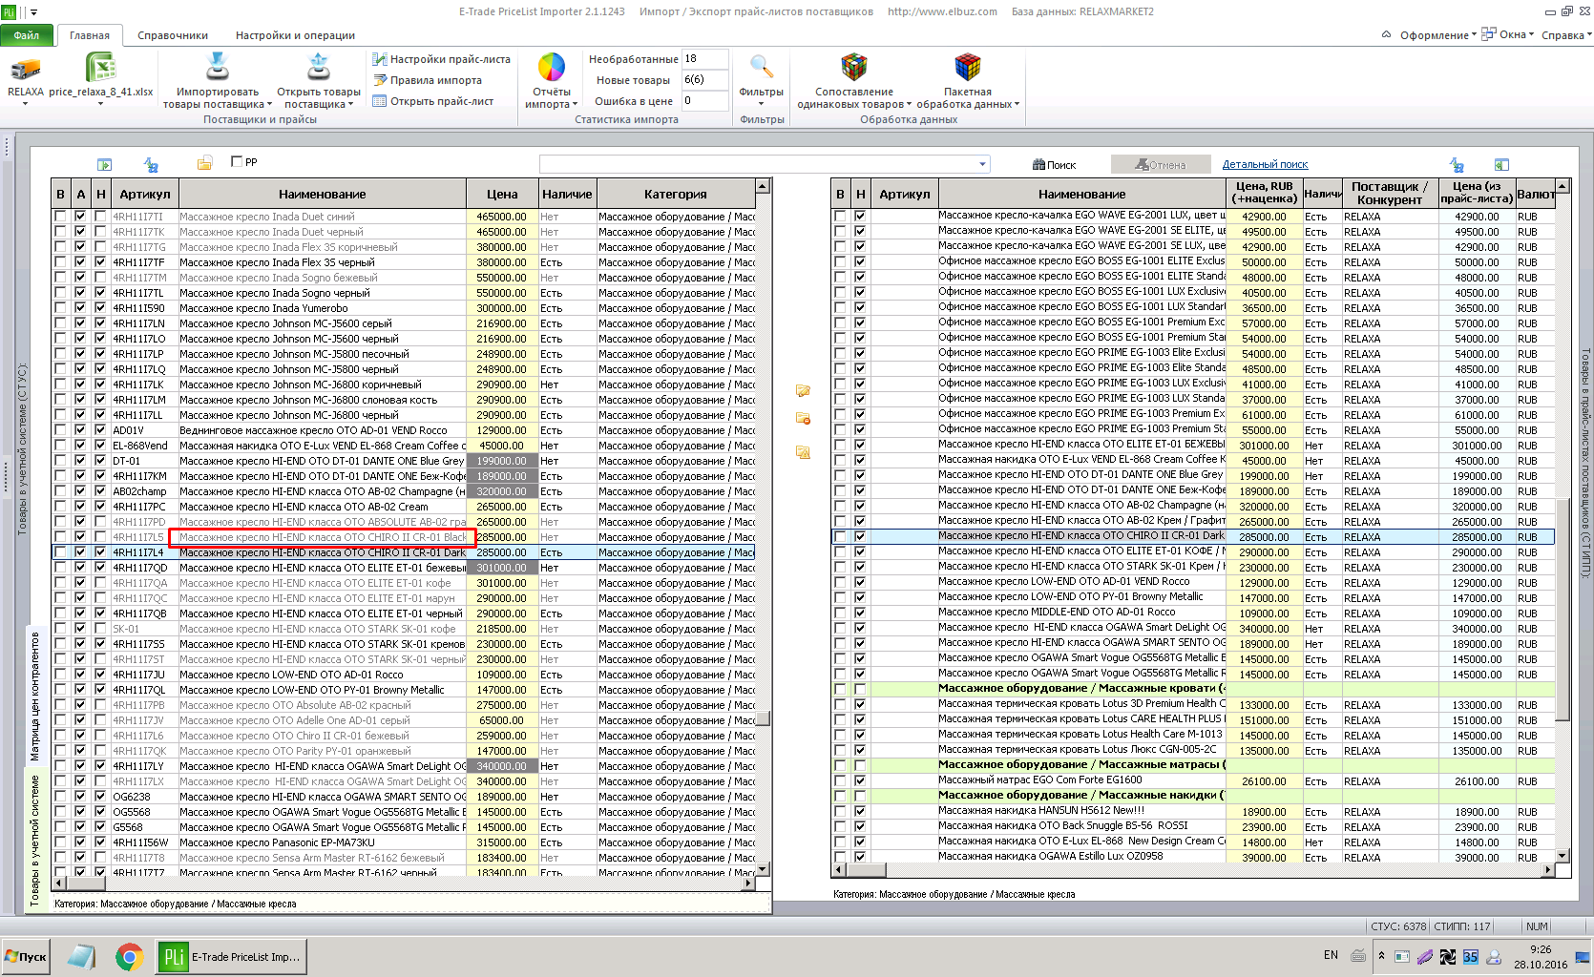
Task: Tick B checkbox for EGO Com Forte EG1600 row
Action: [x=840, y=780]
